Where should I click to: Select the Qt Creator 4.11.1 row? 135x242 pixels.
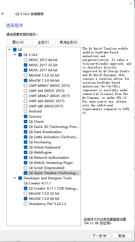37,183
